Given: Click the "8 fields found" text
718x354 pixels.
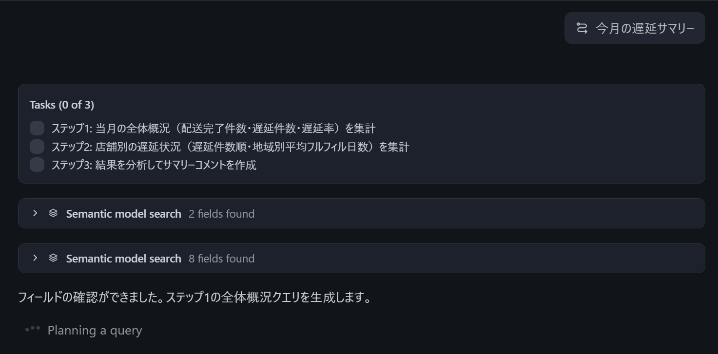Looking at the screenshot, I should coord(221,259).
